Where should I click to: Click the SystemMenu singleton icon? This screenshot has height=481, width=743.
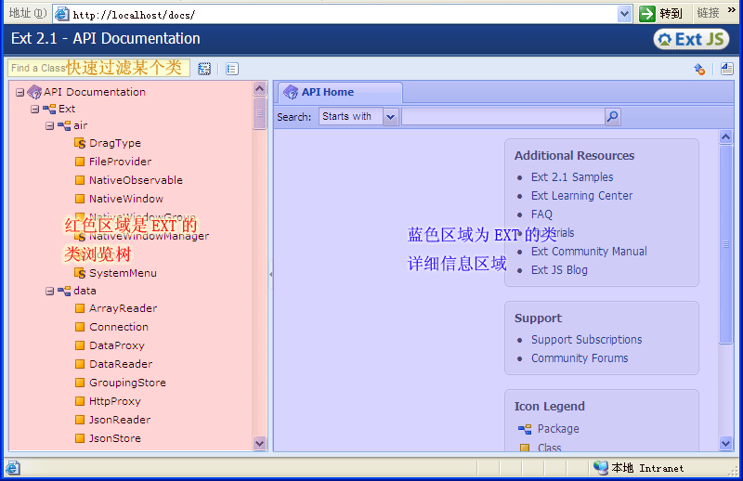pyautogui.click(x=80, y=273)
